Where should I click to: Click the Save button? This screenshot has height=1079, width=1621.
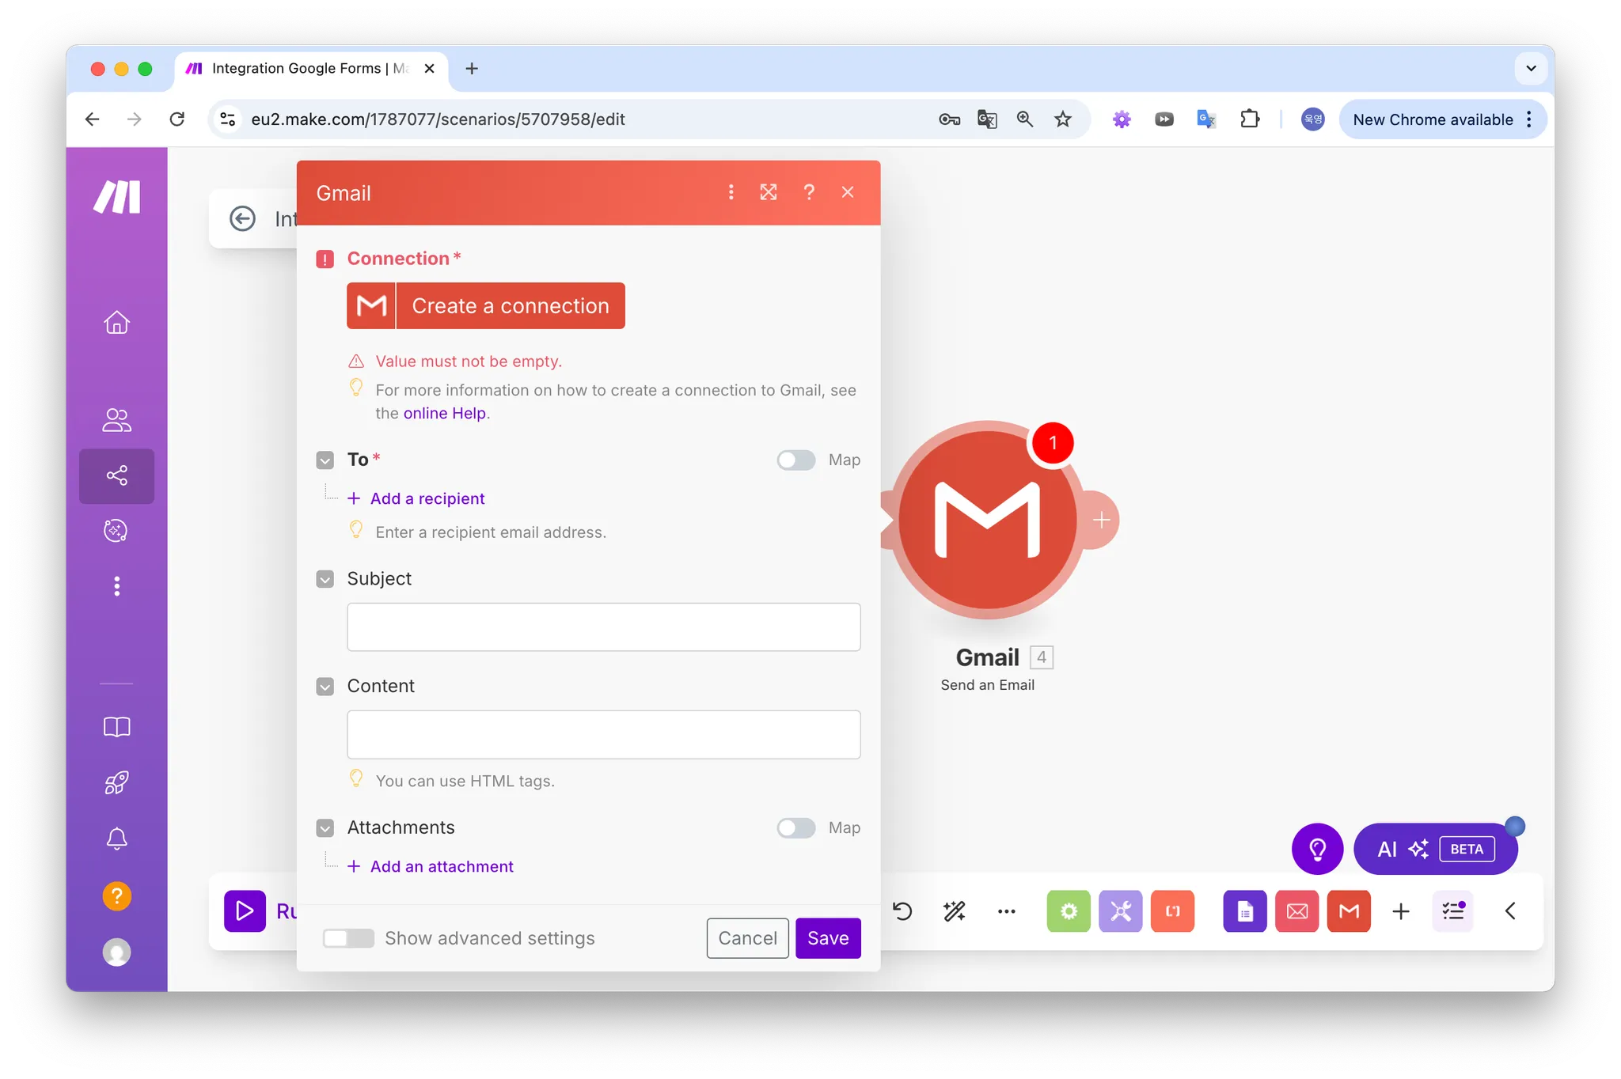click(828, 938)
